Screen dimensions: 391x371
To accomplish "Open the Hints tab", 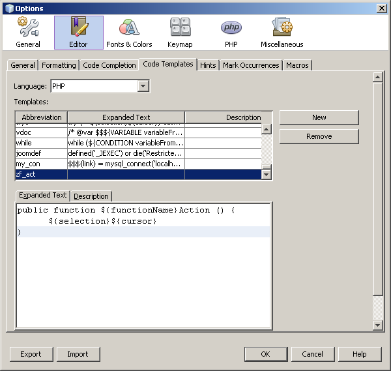I will point(208,65).
